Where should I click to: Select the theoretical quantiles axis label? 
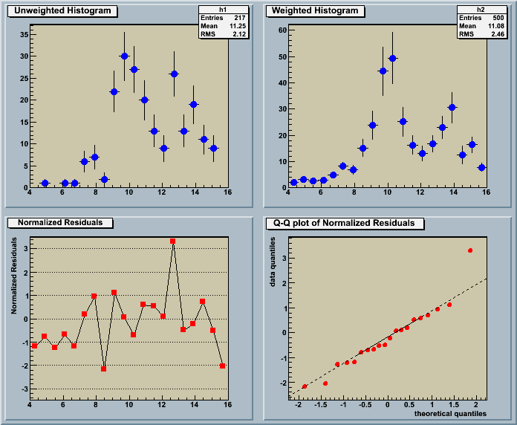coord(450,412)
